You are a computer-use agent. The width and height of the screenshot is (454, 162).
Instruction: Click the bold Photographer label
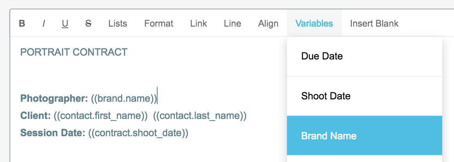(54, 99)
